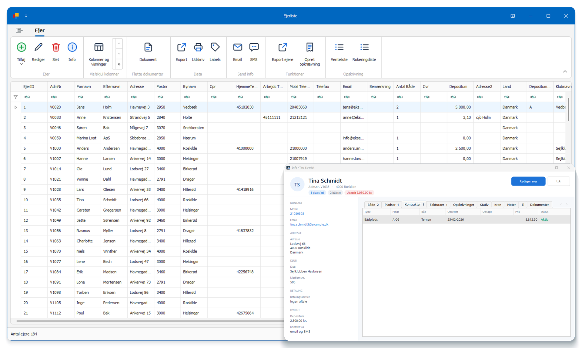Open the Opskrivninger tab
582x348 pixels.
(x=463, y=205)
